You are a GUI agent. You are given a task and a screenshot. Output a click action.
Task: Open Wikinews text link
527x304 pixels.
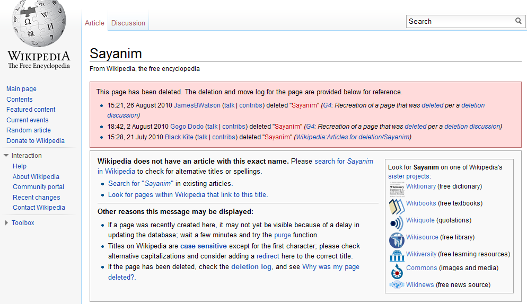pos(420,285)
